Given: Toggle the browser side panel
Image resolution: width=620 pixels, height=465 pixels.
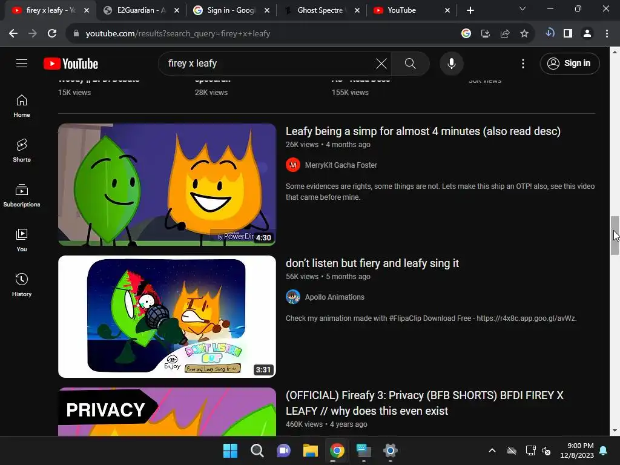Looking at the screenshot, I should (568, 34).
